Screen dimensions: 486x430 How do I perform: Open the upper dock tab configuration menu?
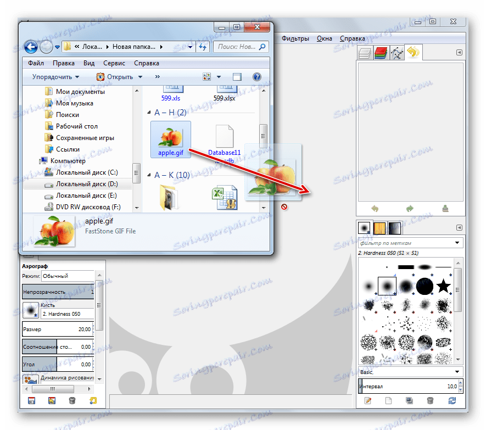[459, 52]
